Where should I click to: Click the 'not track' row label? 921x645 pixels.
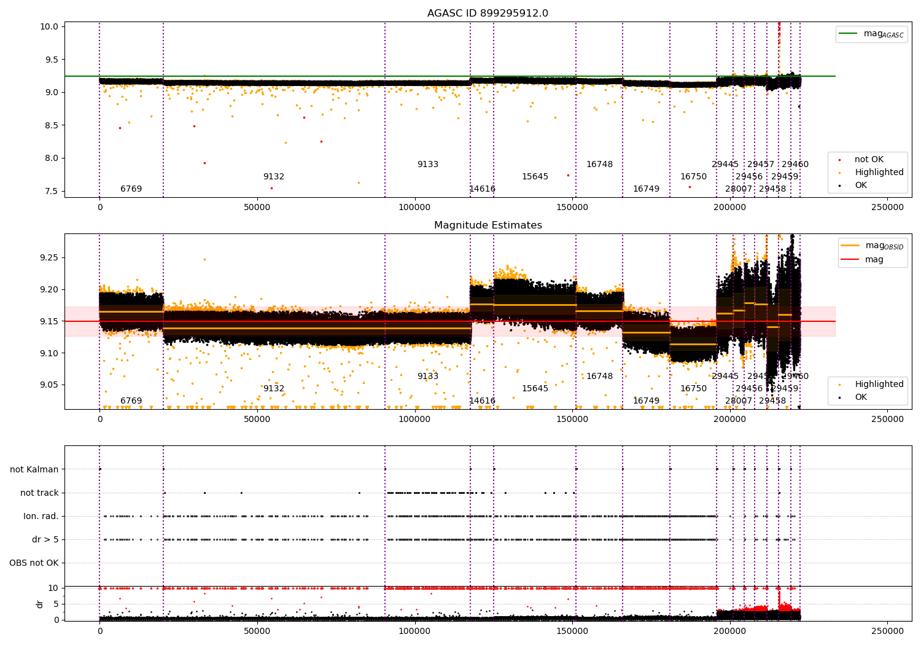[x=39, y=493]
